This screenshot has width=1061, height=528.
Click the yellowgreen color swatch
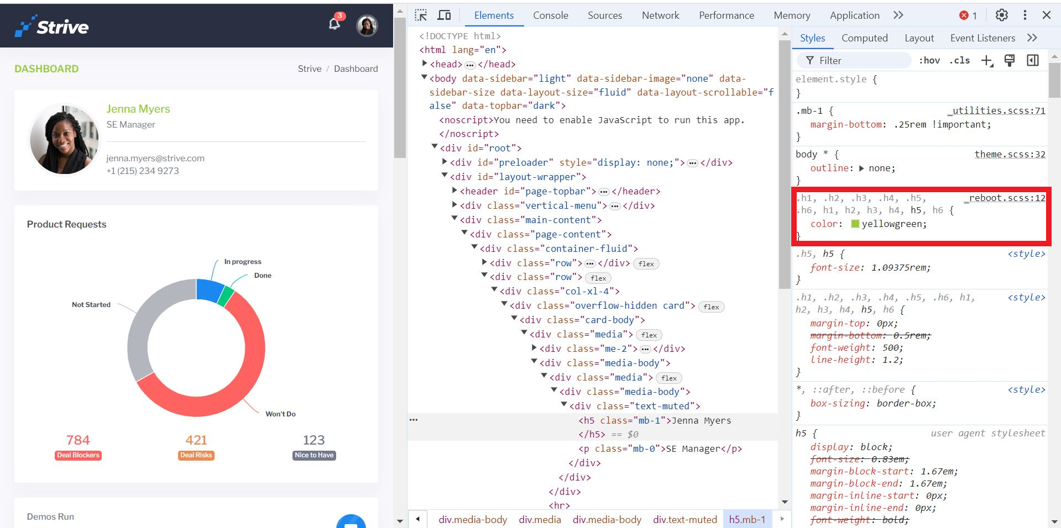855,224
